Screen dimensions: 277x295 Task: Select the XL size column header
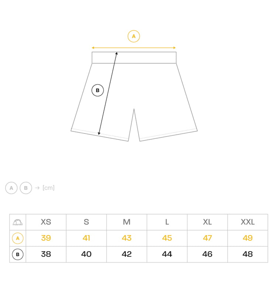[207, 222]
